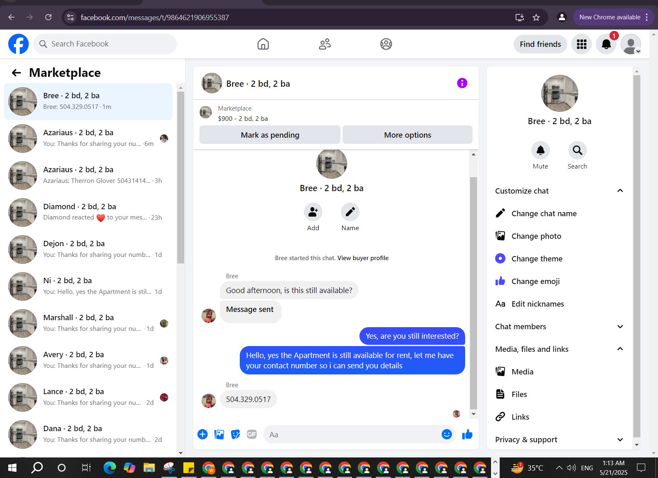
Task: Open more actions plus icon in composer
Action: [202, 434]
